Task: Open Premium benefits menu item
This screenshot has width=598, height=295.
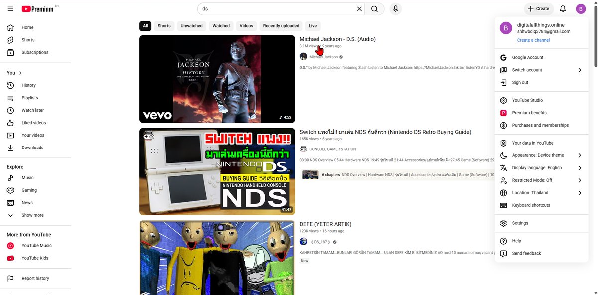Action: tap(542, 113)
